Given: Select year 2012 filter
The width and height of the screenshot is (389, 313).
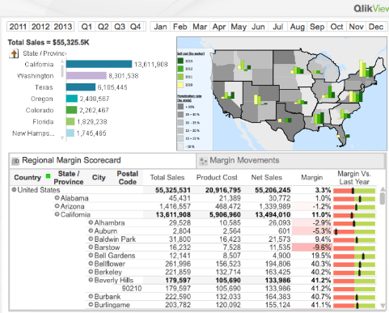Looking at the screenshot, I should click(40, 27).
